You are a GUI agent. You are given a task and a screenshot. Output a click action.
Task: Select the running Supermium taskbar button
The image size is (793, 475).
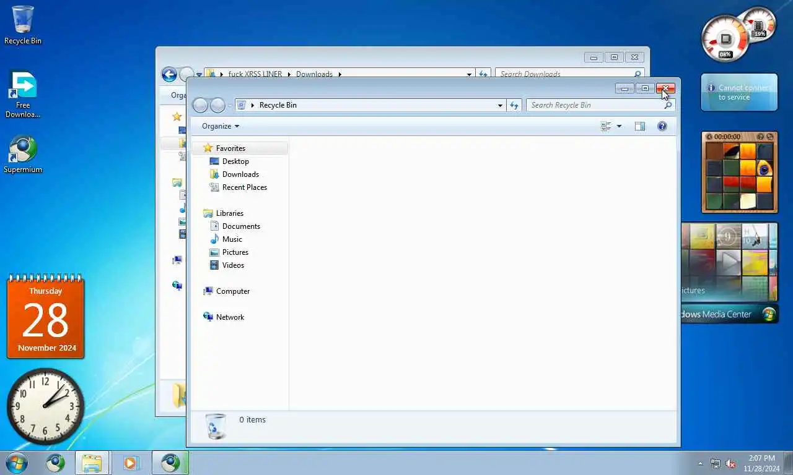170,463
